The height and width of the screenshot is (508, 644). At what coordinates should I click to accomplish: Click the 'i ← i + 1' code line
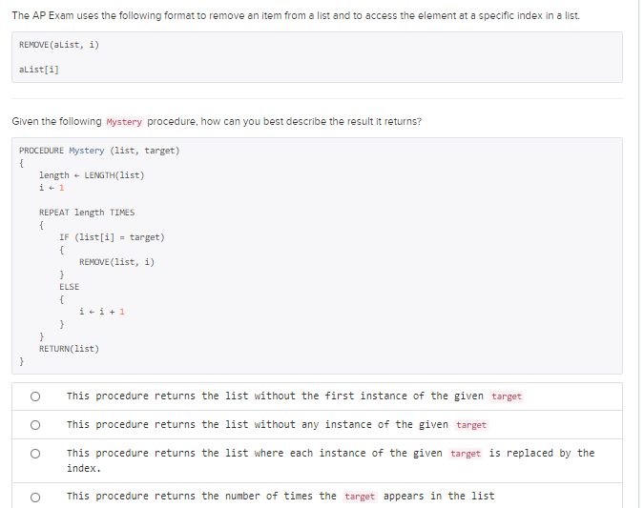point(102,312)
